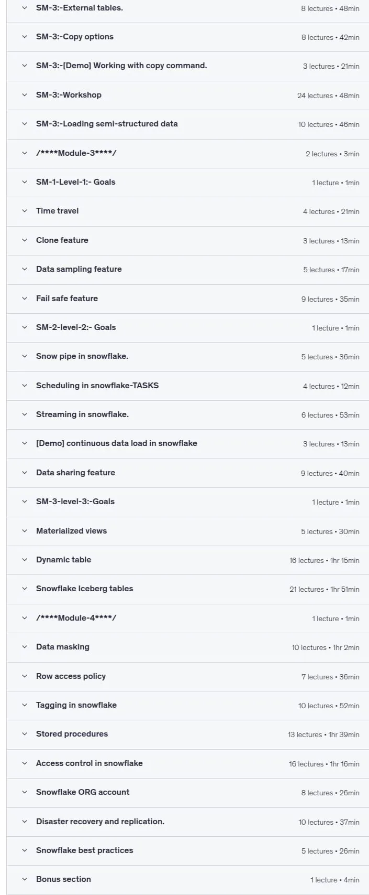This screenshot has height=895, width=369.
Task: Click chevron beside Dynamic table
Action: pos(25,560)
